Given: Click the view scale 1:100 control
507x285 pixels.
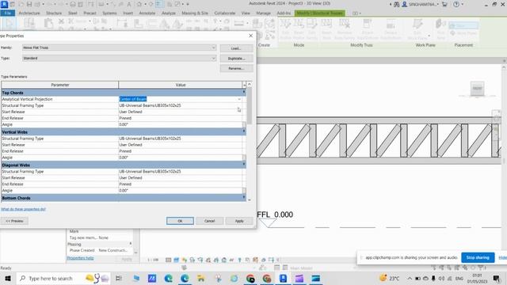Looking at the screenshot, I should 153,260.
